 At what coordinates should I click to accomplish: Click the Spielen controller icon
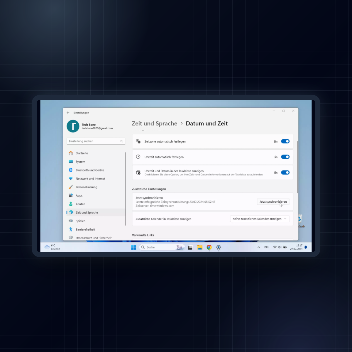click(x=71, y=221)
